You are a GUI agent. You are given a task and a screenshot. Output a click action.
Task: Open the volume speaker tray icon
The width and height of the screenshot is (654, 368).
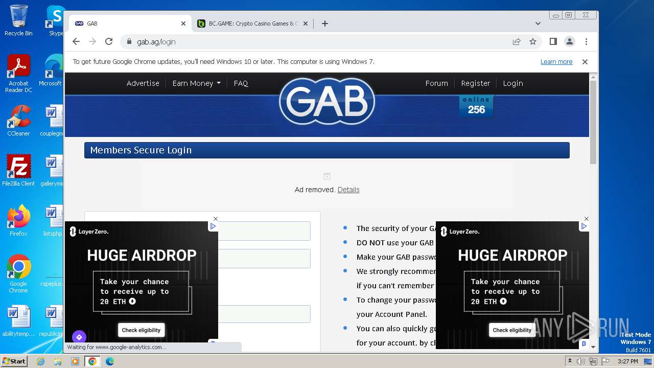(x=581, y=361)
